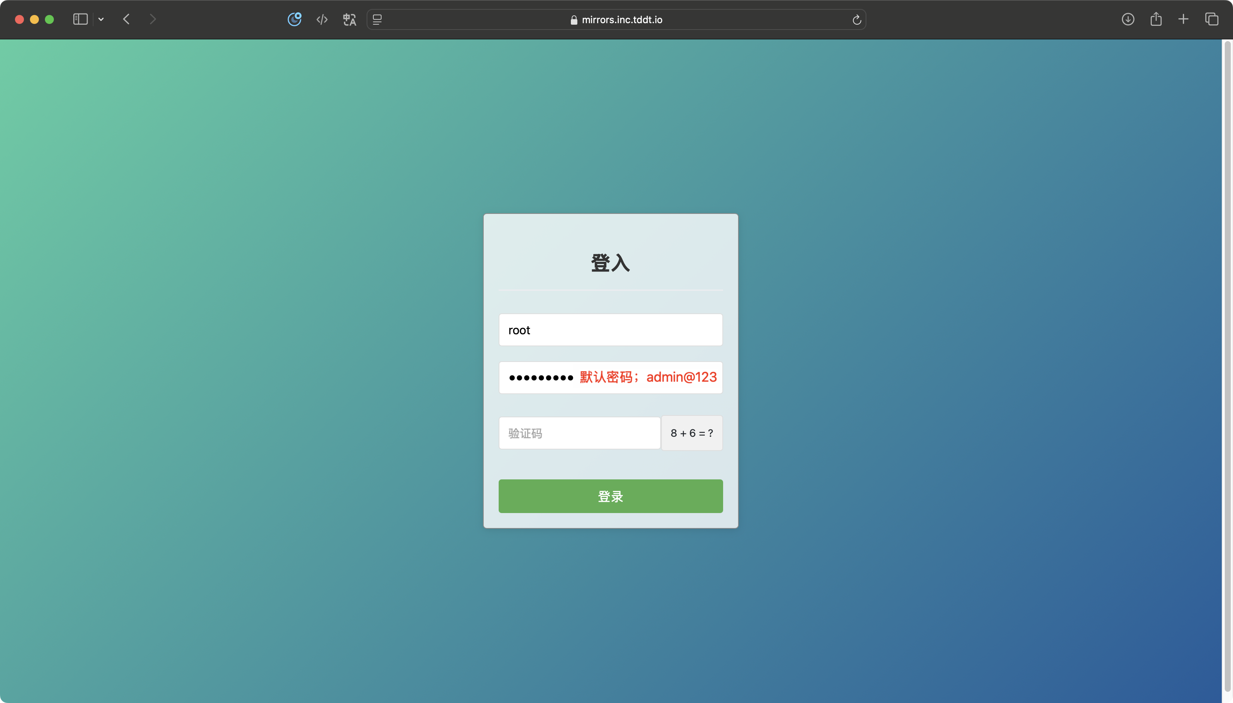Open the Share menu
This screenshot has width=1233, height=703.
(x=1156, y=19)
